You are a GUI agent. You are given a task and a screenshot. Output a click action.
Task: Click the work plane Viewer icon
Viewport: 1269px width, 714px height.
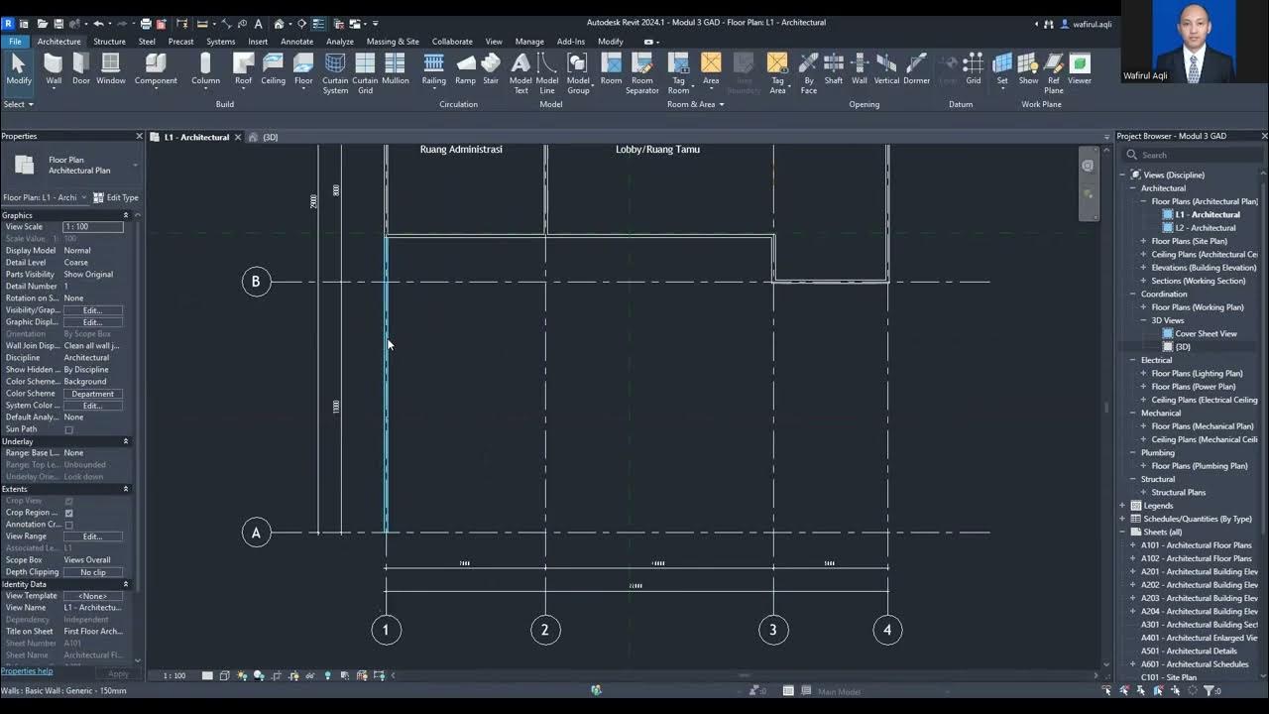[x=1080, y=69]
